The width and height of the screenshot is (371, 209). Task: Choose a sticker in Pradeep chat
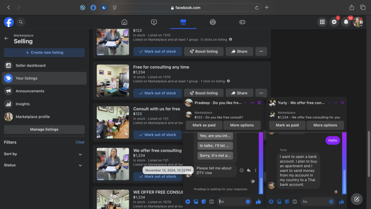(x=204, y=201)
